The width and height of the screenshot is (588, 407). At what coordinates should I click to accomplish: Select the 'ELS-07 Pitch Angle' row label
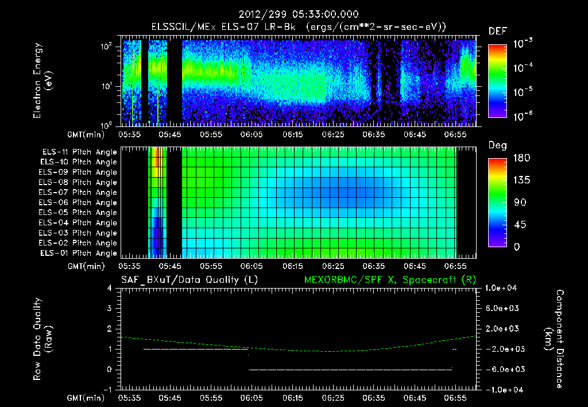pyautogui.click(x=78, y=192)
